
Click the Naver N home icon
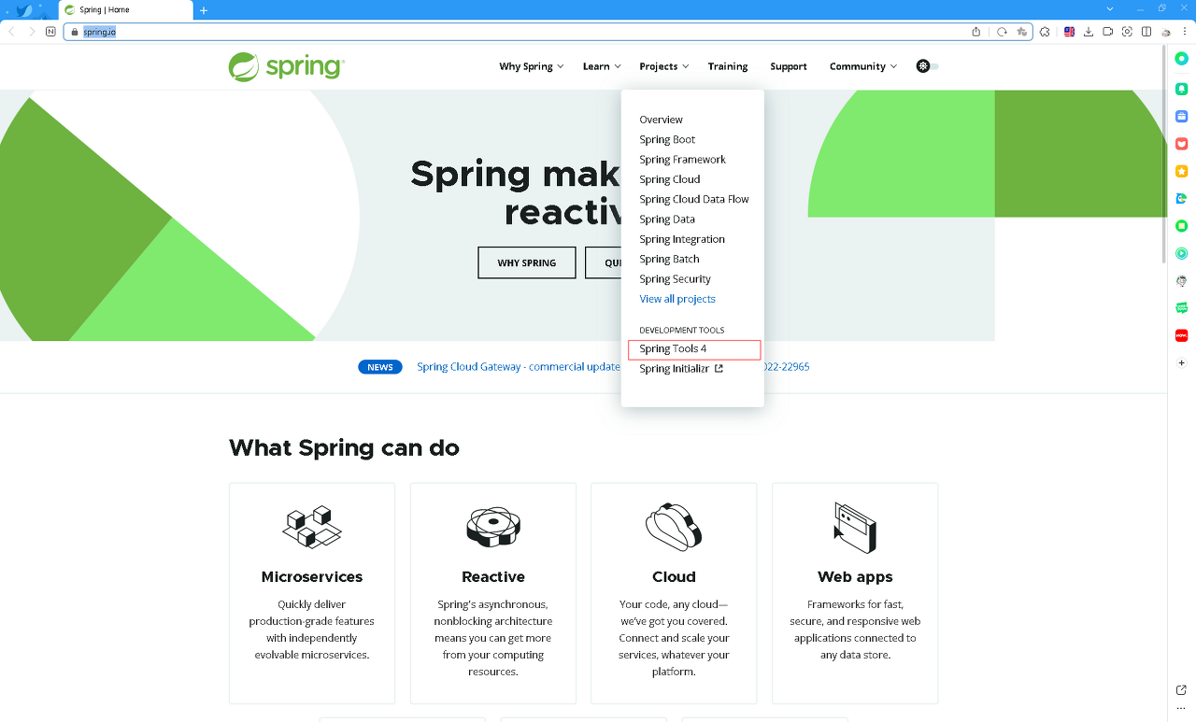[50, 31]
